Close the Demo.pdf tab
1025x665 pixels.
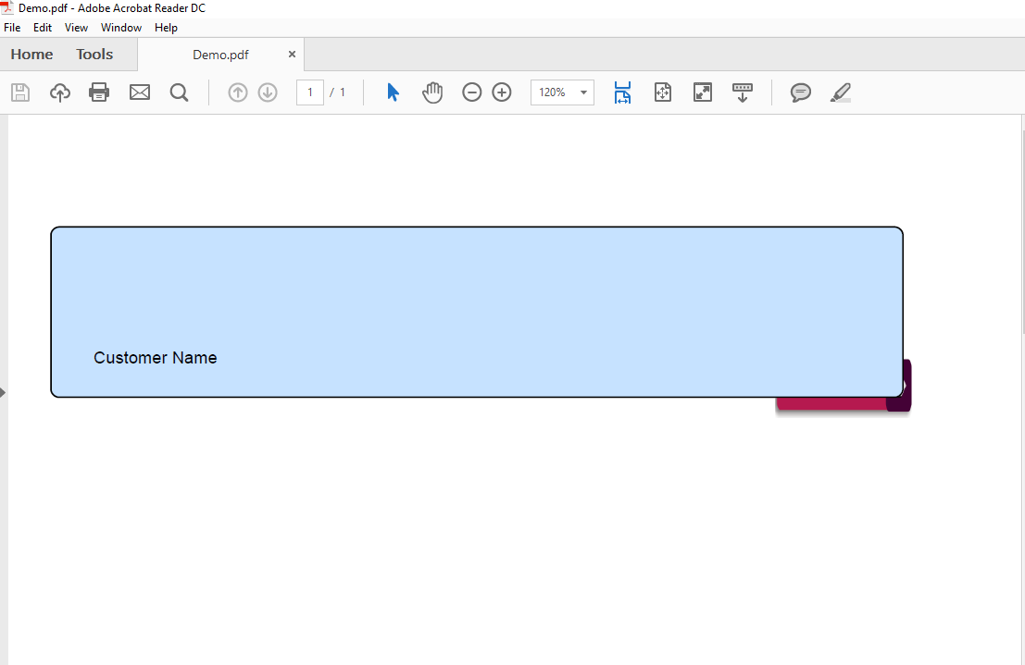(x=293, y=55)
